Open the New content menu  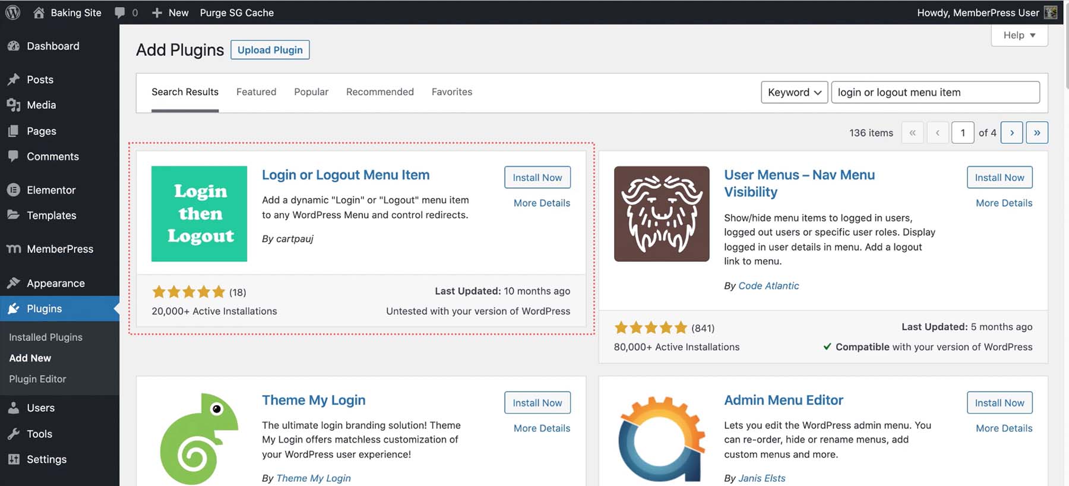click(170, 12)
